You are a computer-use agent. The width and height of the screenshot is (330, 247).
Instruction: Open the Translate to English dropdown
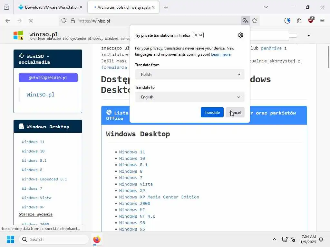click(x=189, y=97)
